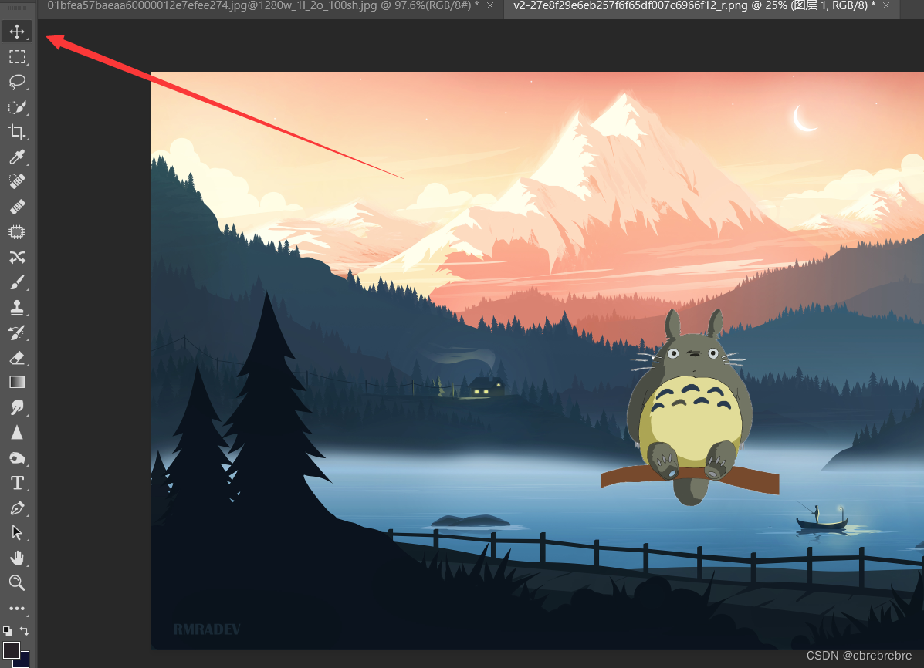Select the Healing Brush tool
The image size is (924, 668).
point(17,207)
